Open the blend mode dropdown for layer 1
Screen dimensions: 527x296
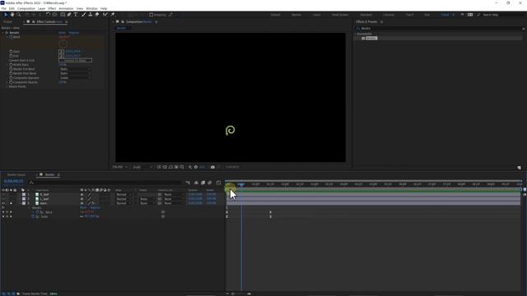pos(124,195)
